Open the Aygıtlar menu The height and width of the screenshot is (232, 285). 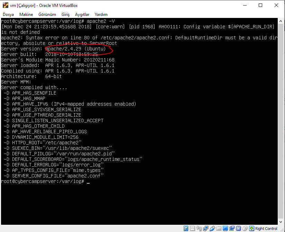tap(82, 14)
